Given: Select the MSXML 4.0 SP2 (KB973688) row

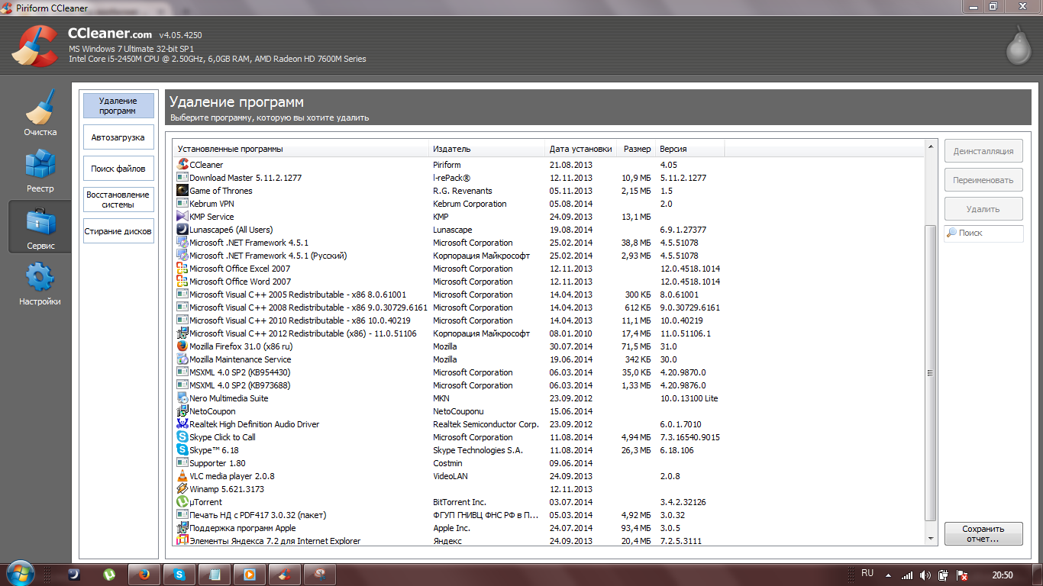Looking at the screenshot, I should 549,385.
